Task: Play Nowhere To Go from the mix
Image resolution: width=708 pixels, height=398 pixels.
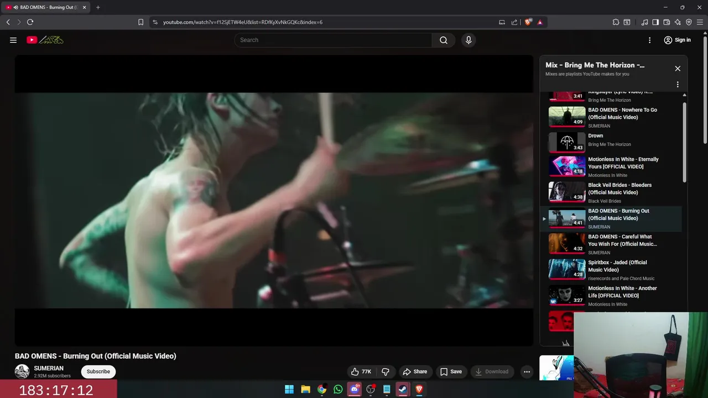Action: [x=611, y=117]
